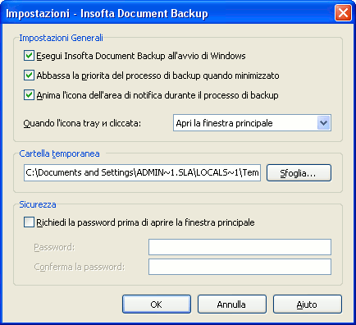Click the Esegui Insofta Document Backup label text

(141, 56)
